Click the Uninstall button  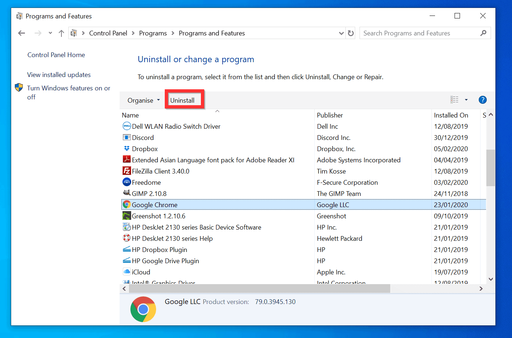point(182,100)
